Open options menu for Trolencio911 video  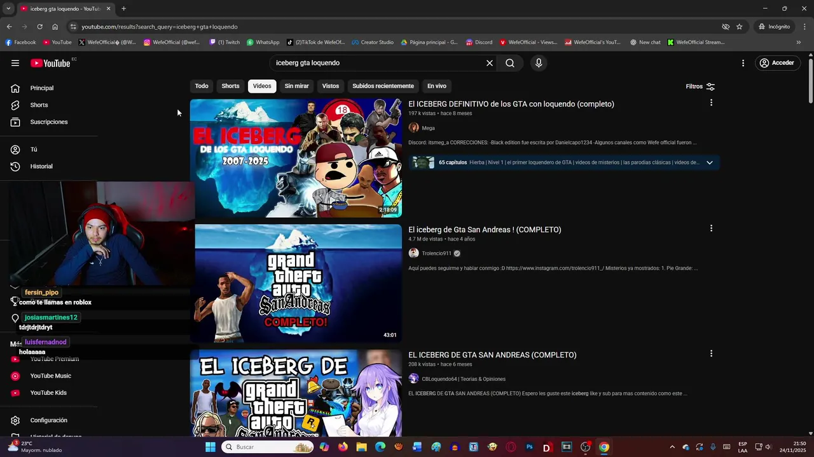[x=711, y=228]
